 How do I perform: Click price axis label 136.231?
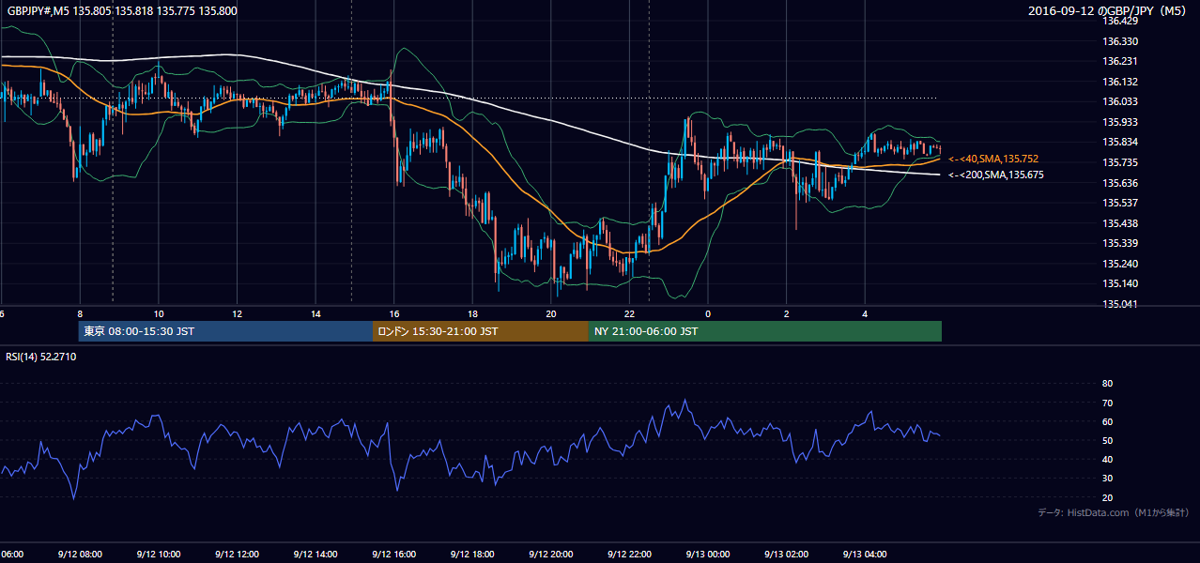pyautogui.click(x=1120, y=61)
